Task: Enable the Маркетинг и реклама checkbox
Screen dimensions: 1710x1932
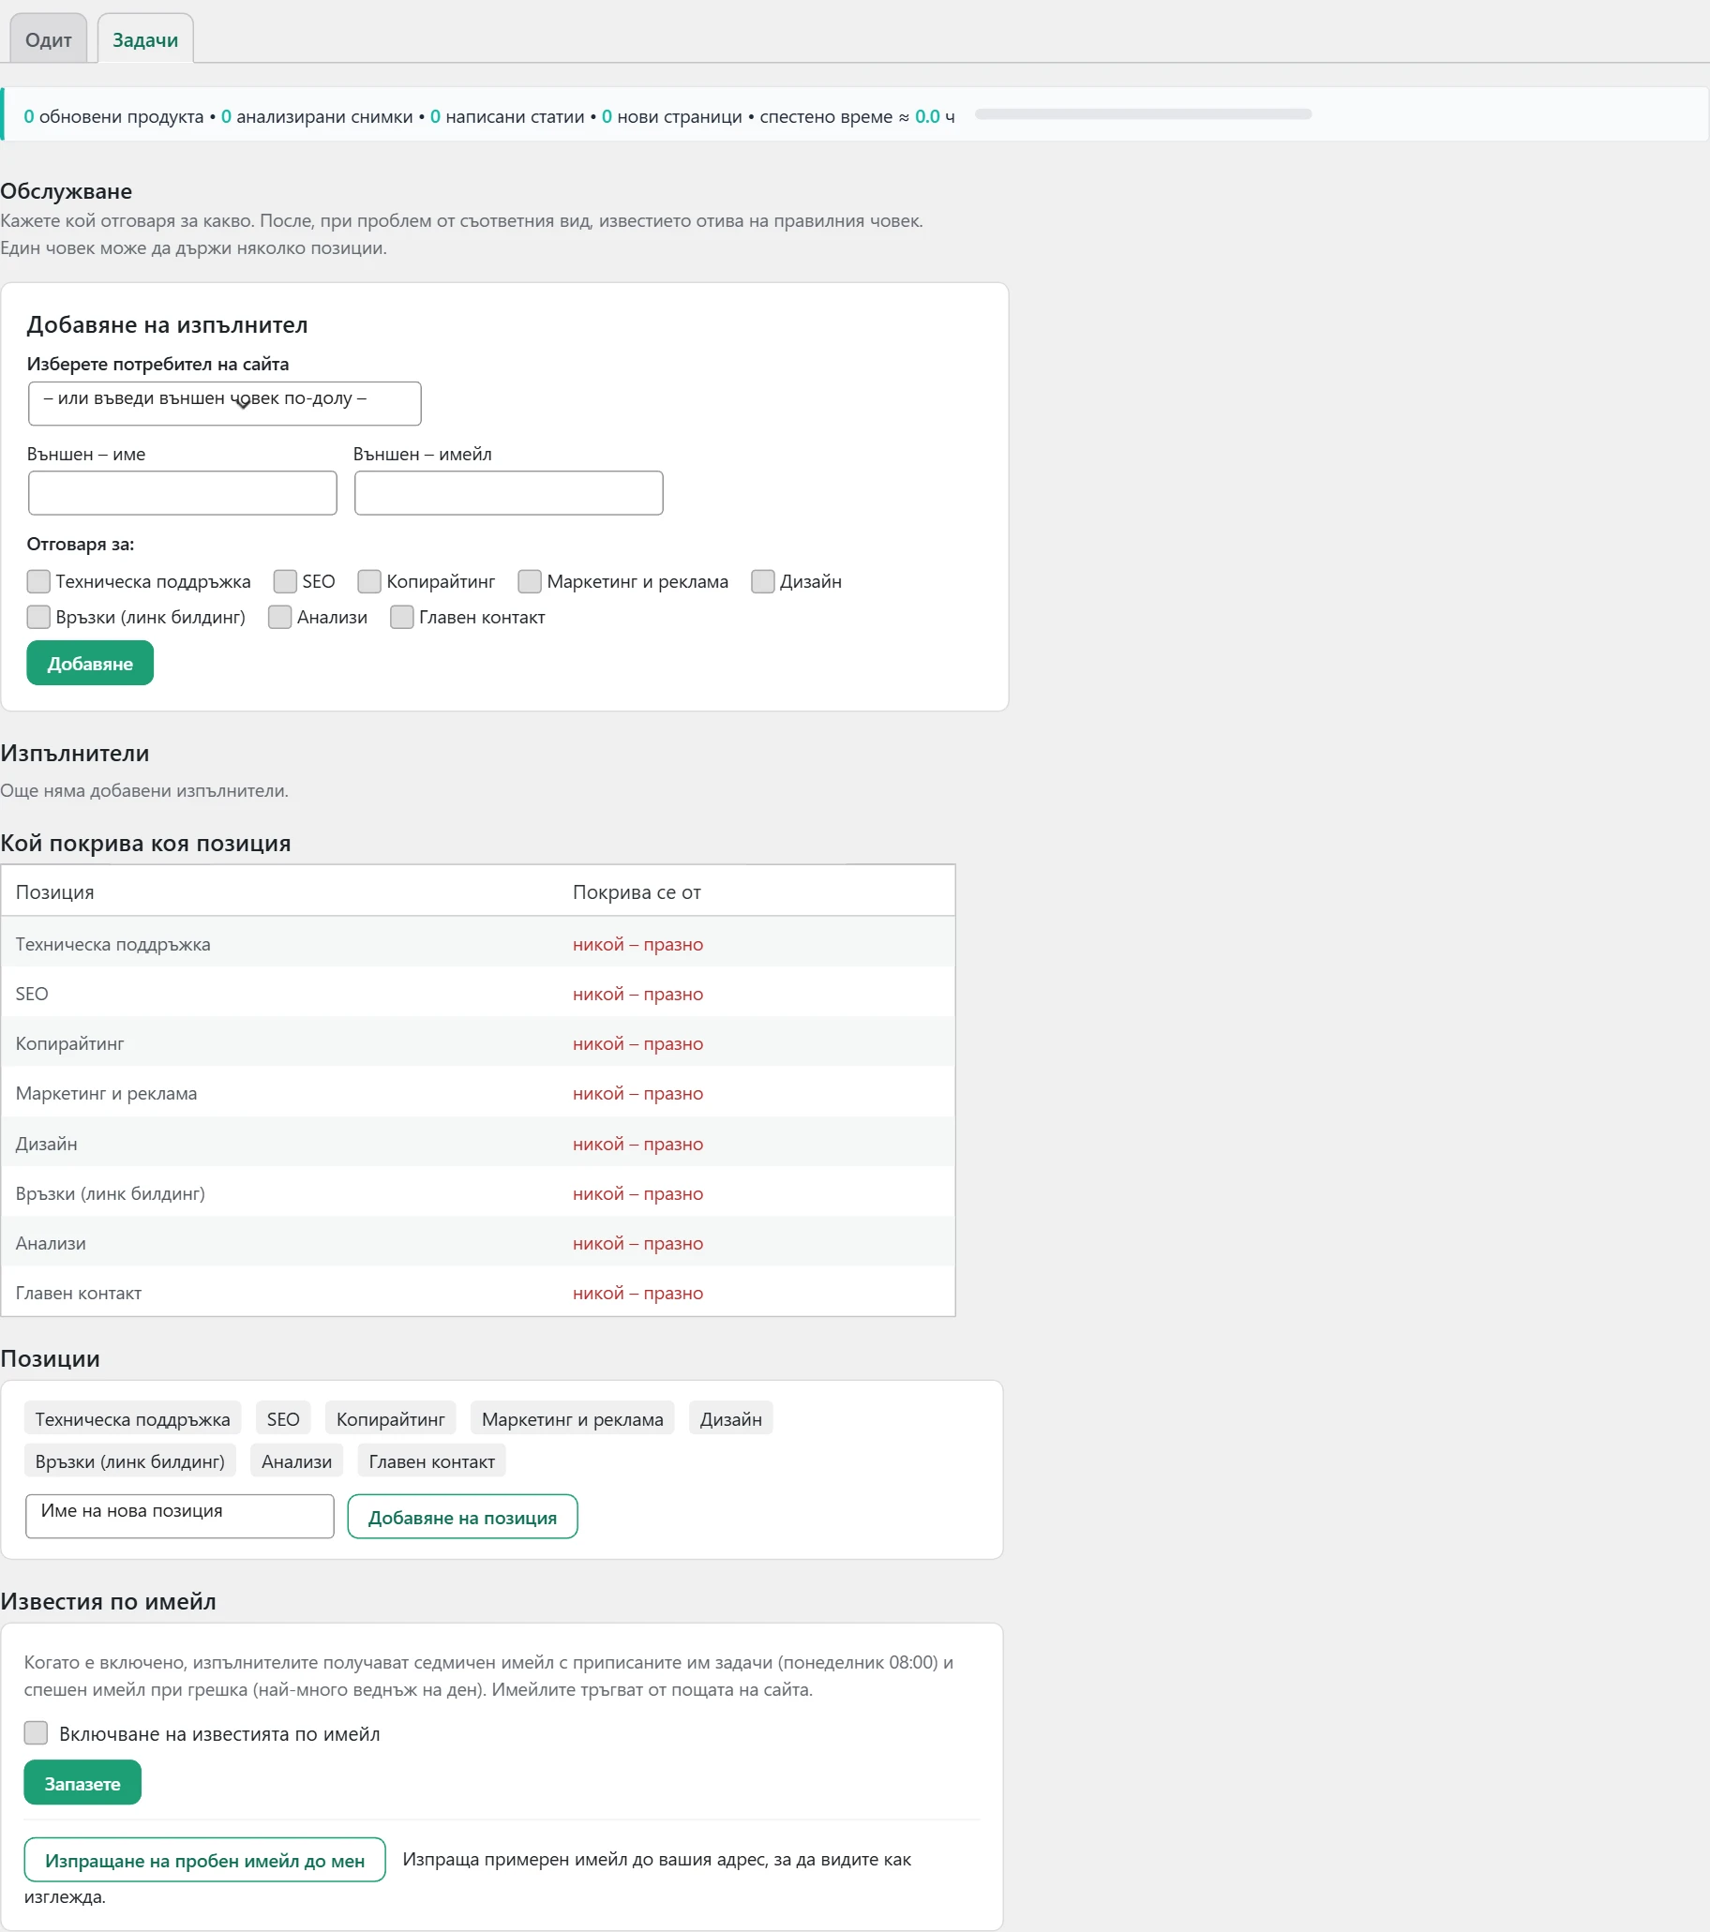Action: click(531, 581)
